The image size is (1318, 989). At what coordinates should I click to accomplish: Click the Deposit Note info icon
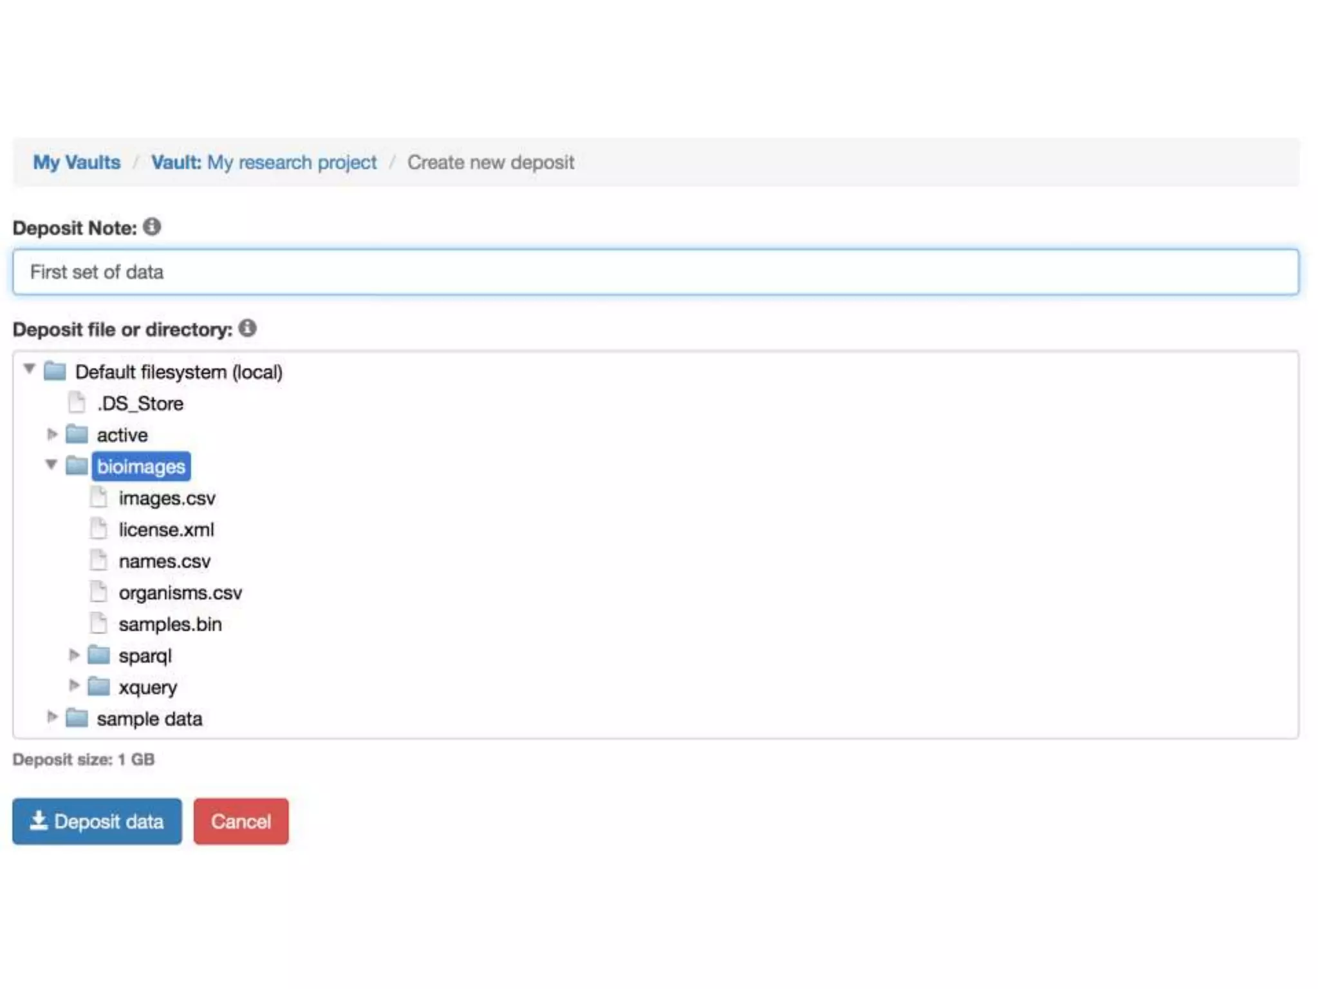152,227
